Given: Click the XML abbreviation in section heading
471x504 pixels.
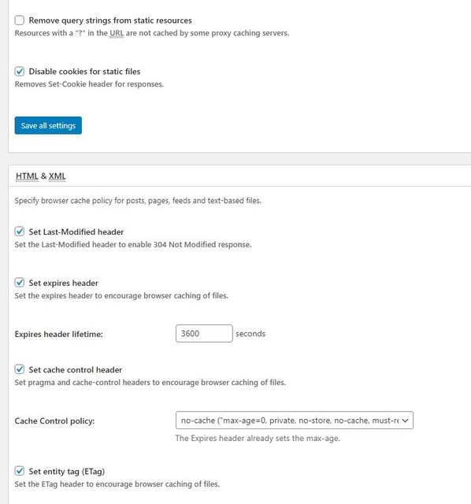Looking at the screenshot, I should [57, 176].
